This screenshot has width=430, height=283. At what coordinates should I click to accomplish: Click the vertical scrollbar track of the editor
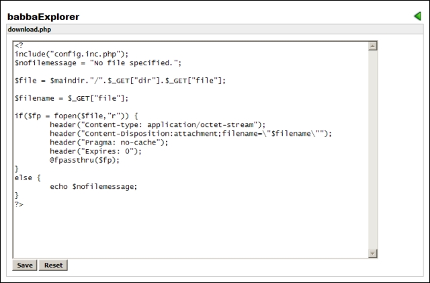pos(373,149)
